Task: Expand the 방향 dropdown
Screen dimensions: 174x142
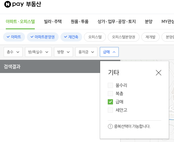Action: [63, 52]
